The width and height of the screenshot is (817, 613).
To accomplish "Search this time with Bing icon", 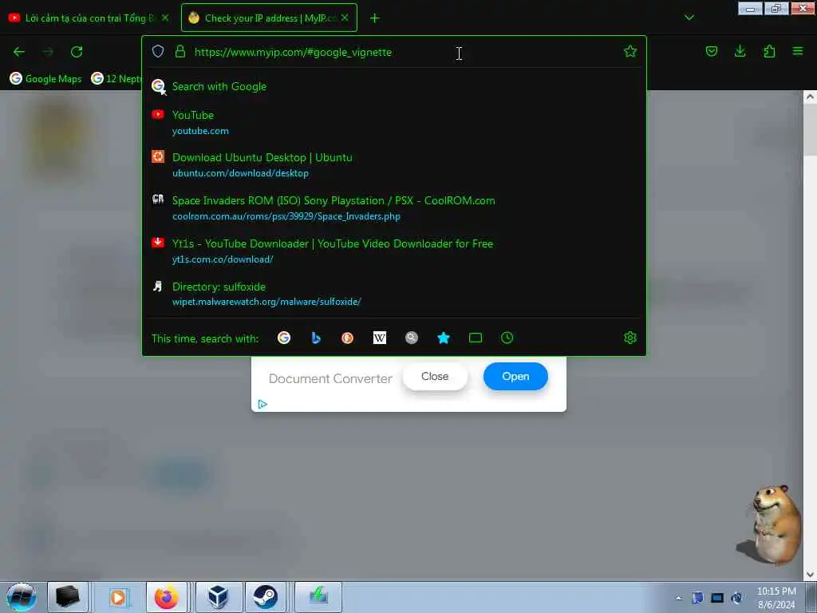I will 316,338.
